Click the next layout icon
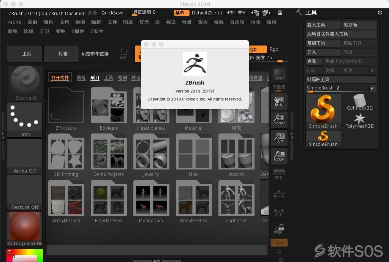Viewport: 389px width, 262px height. point(266,13)
